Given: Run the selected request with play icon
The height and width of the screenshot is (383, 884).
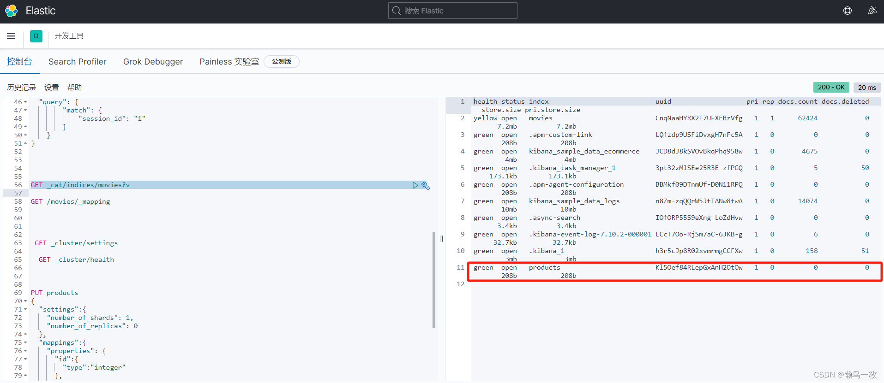Looking at the screenshot, I should tap(415, 185).
